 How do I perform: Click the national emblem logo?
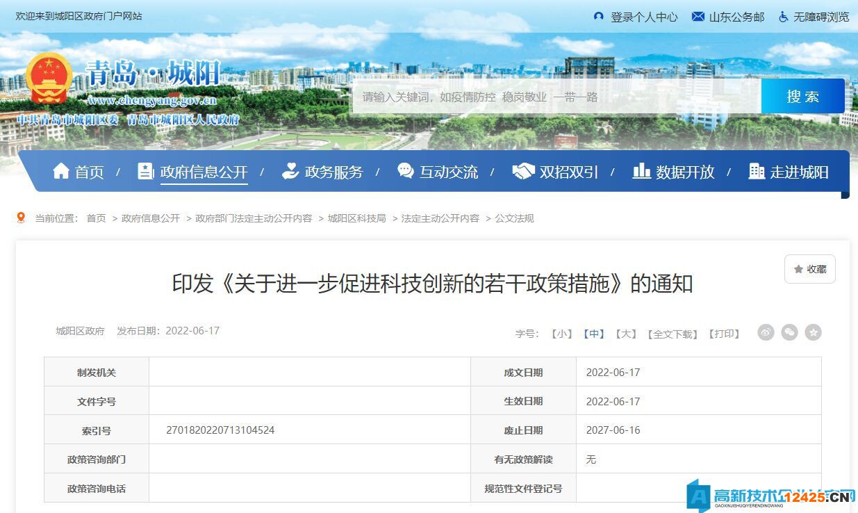pos(48,79)
